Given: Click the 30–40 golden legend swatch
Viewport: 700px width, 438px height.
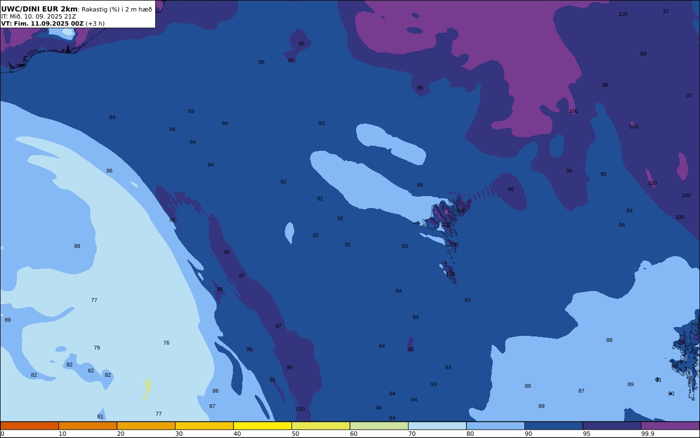Looking at the screenshot, I should point(204,425).
